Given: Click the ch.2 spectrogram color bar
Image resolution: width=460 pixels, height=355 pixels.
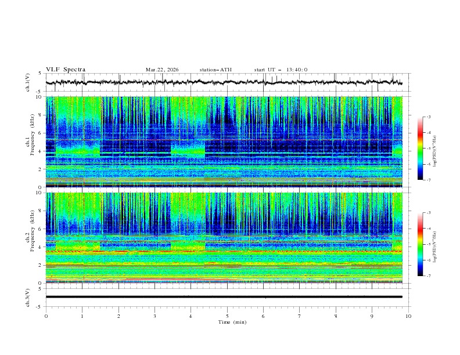Looking at the screenshot, I should pyautogui.click(x=420, y=244).
